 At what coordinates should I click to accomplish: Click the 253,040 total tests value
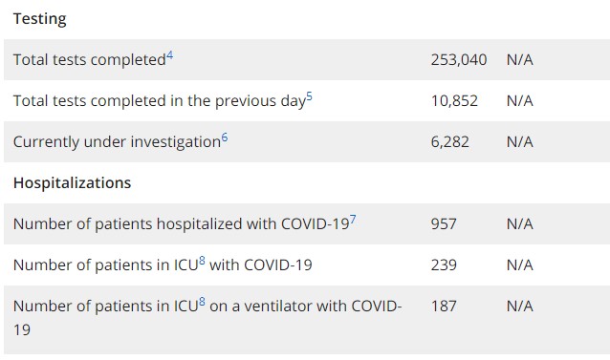click(459, 60)
